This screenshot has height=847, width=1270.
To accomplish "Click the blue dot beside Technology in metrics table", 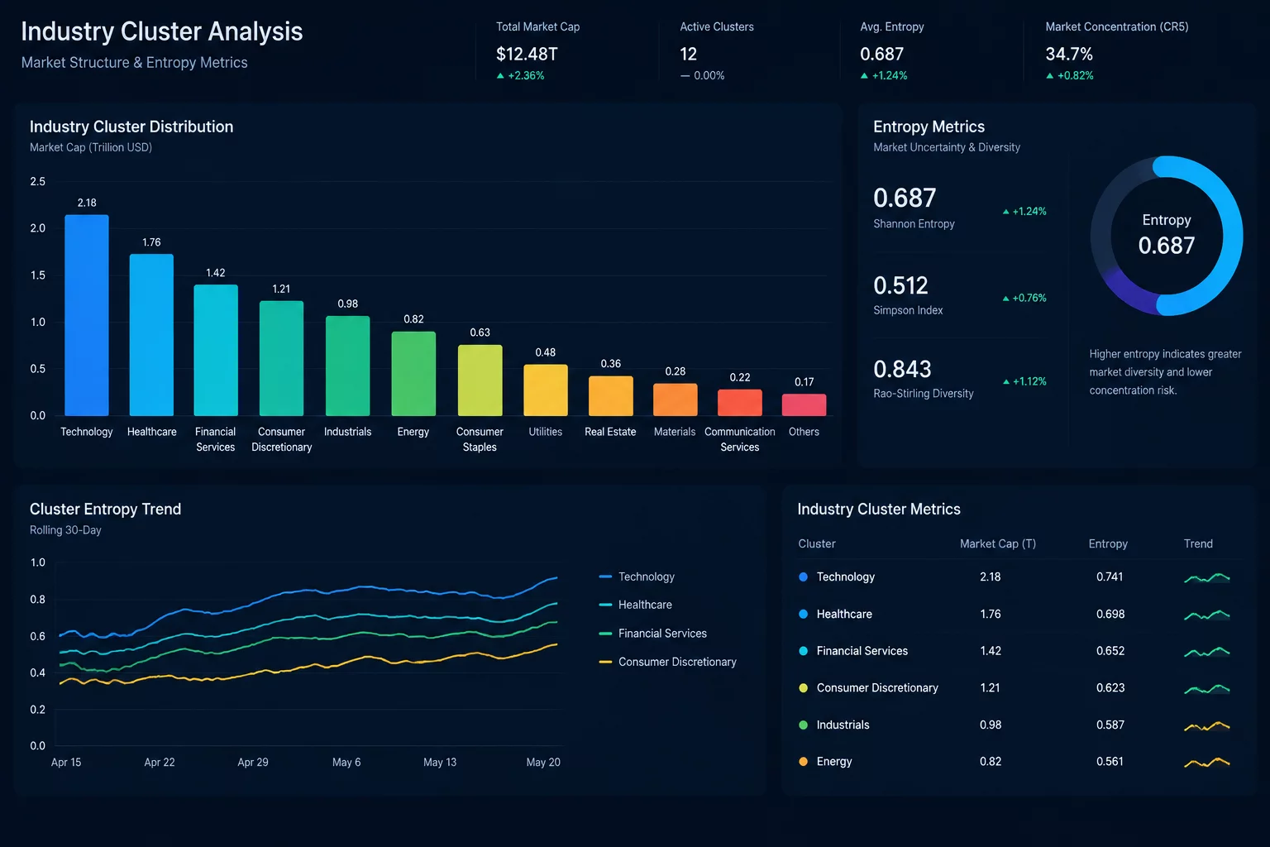I will pos(803,577).
